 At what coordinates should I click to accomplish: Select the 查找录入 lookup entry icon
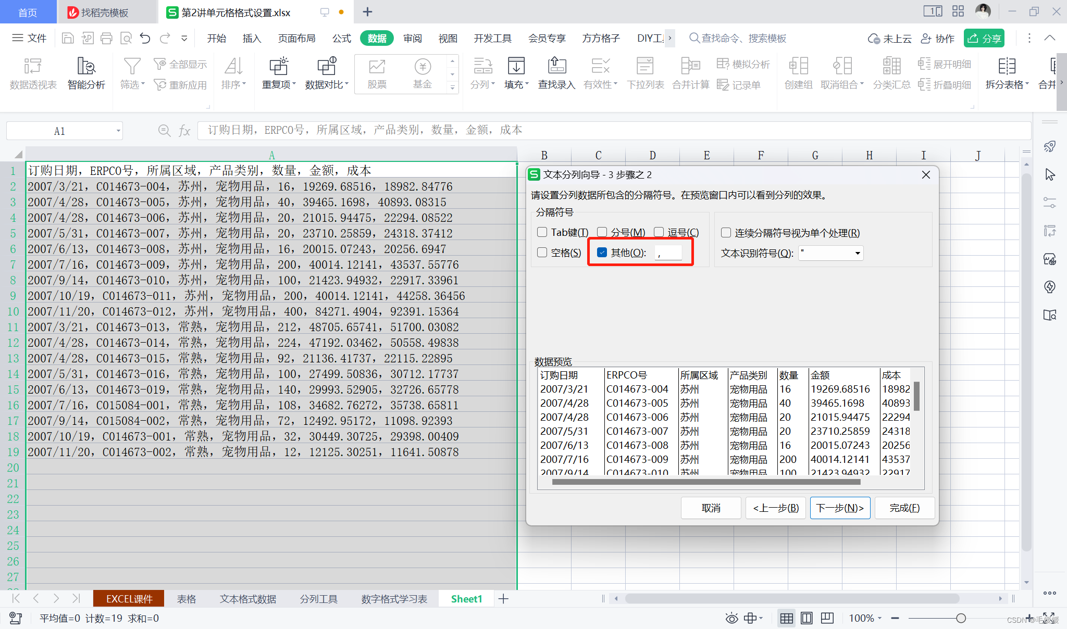click(556, 67)
